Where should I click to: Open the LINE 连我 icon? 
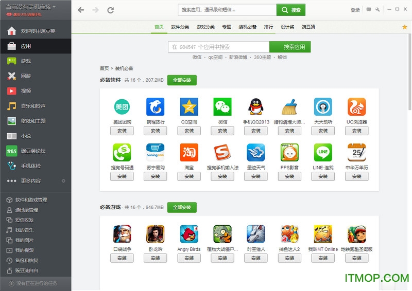(x=323, y=152)
